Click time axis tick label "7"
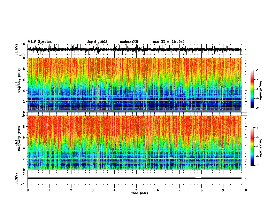Image resolution: width=276 pixels, height=213 pixels. pos(180,190)
